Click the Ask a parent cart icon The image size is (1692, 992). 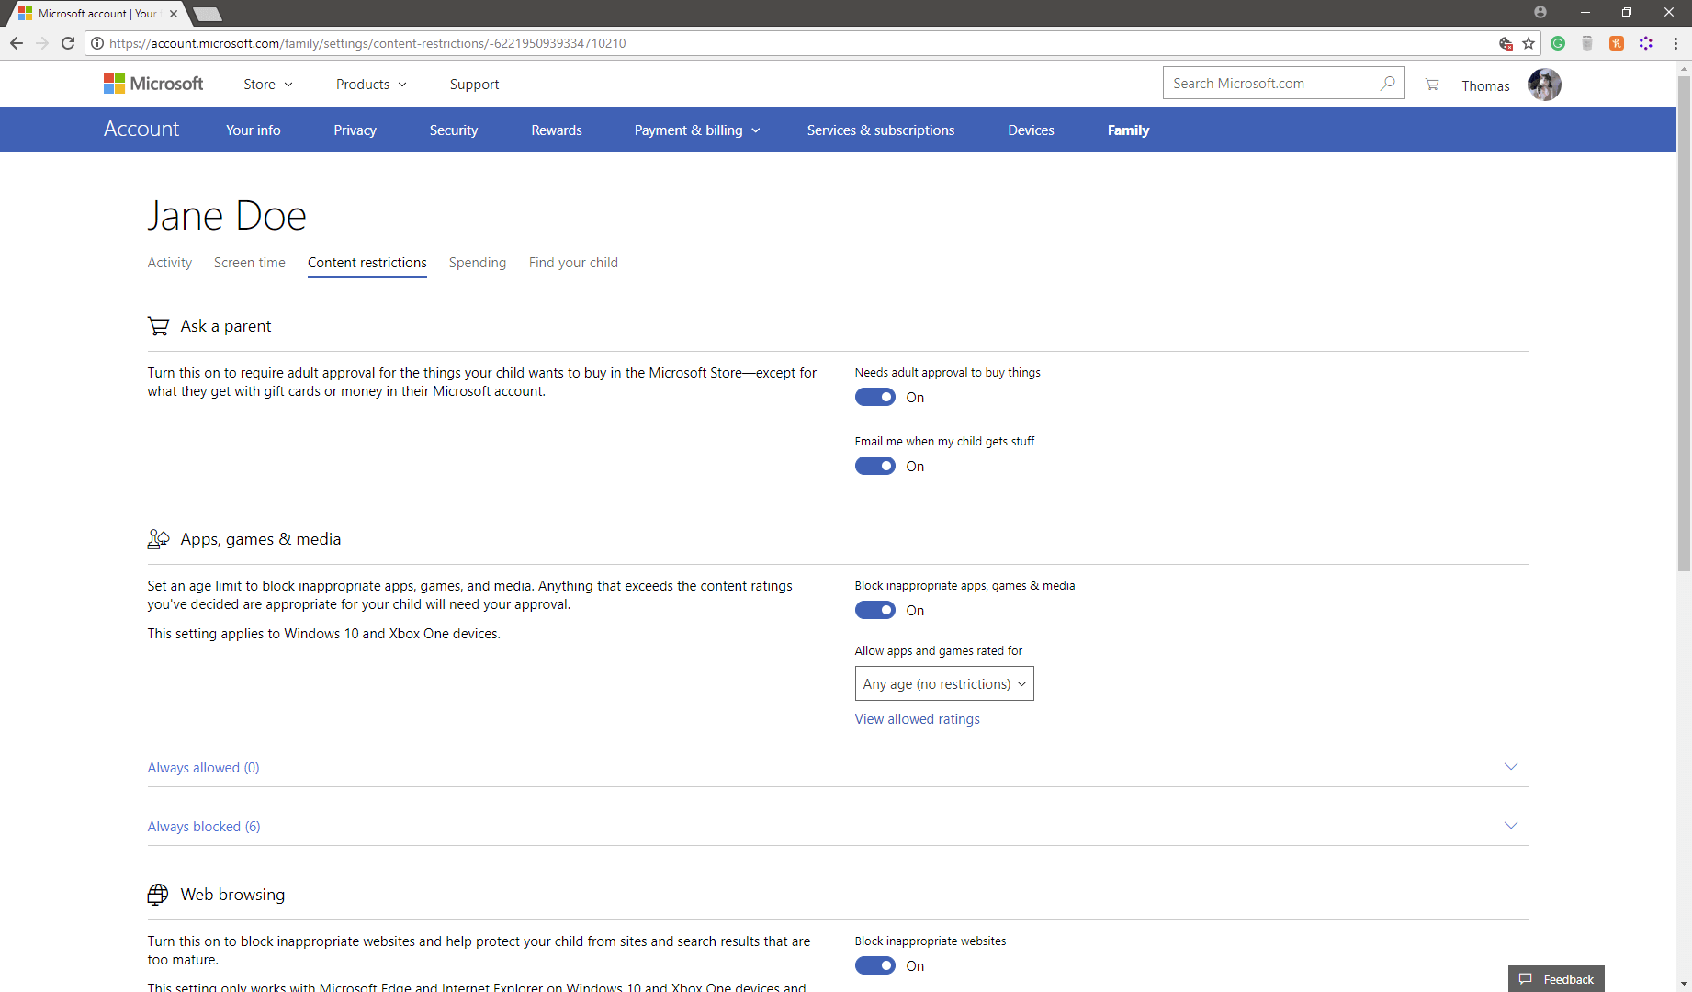(158, 326)
